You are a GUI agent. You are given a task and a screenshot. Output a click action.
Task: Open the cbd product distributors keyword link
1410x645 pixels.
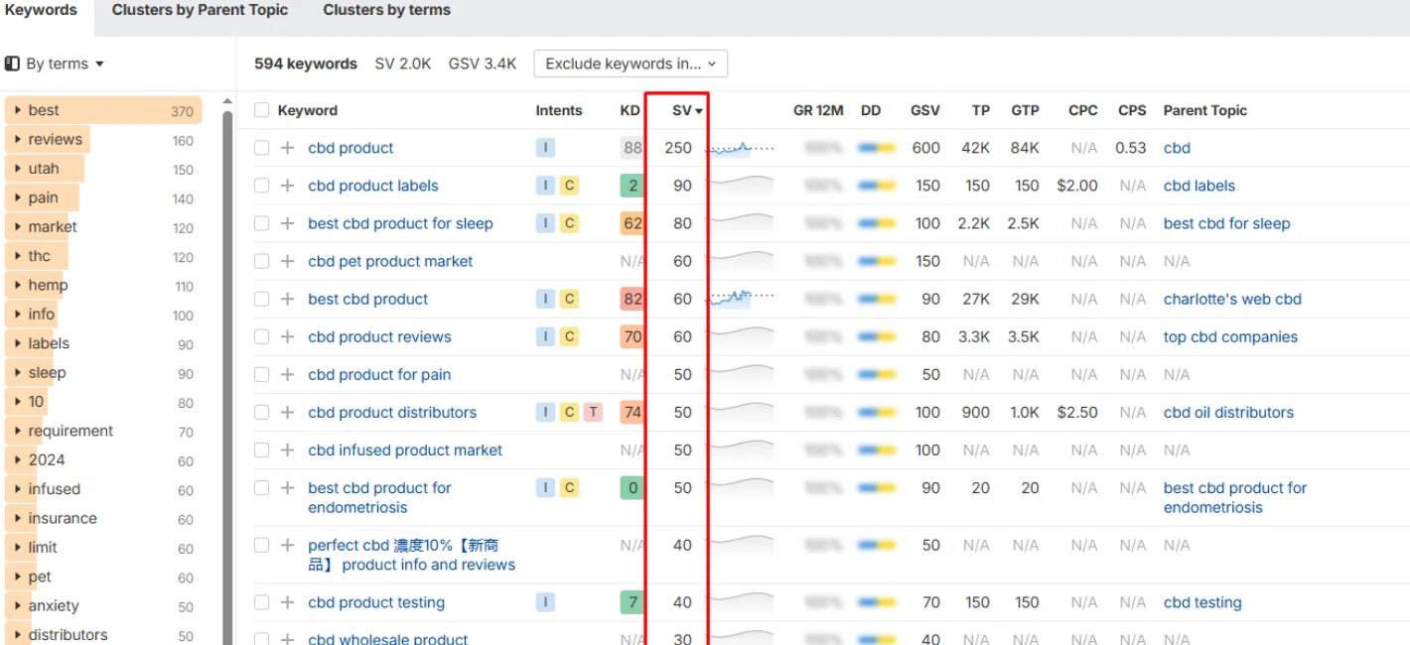392,412
